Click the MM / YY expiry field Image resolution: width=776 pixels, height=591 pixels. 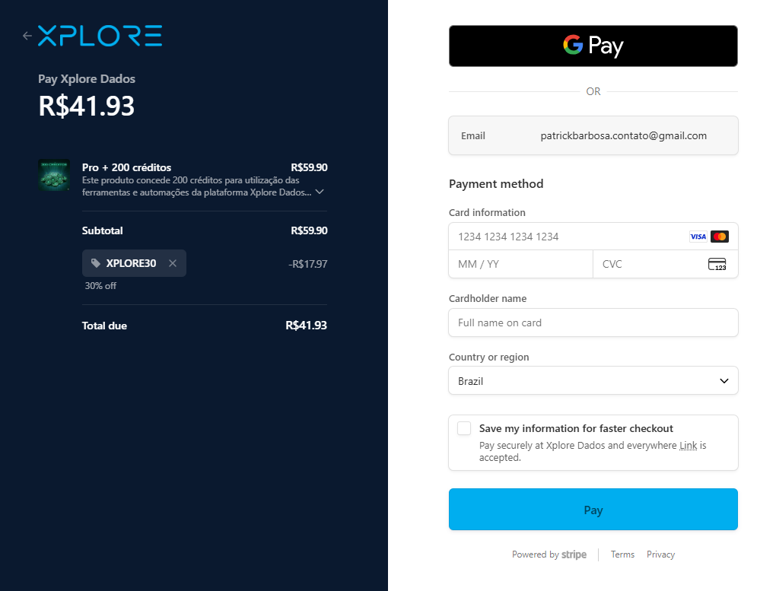(x=520, y=264)
